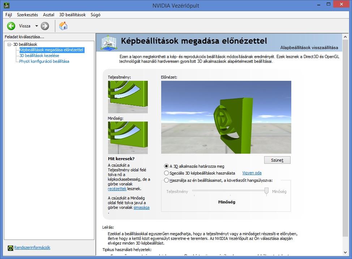This screenshot has height=259, width=352.
Task: Open the Fájl menu
Action: point(9,15)
